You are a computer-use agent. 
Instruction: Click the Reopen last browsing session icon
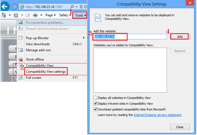pos(21,29)
